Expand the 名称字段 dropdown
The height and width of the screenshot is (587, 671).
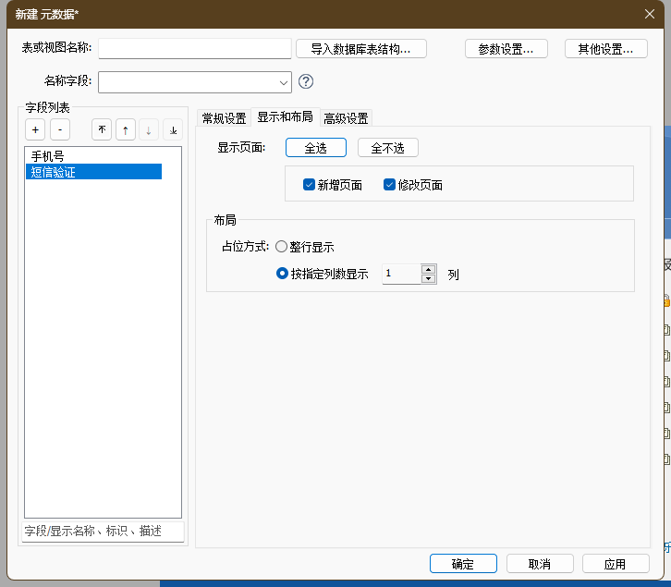click(282, 82)
